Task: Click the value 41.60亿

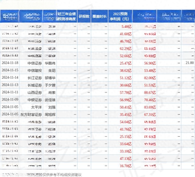Action: (126, 34)
